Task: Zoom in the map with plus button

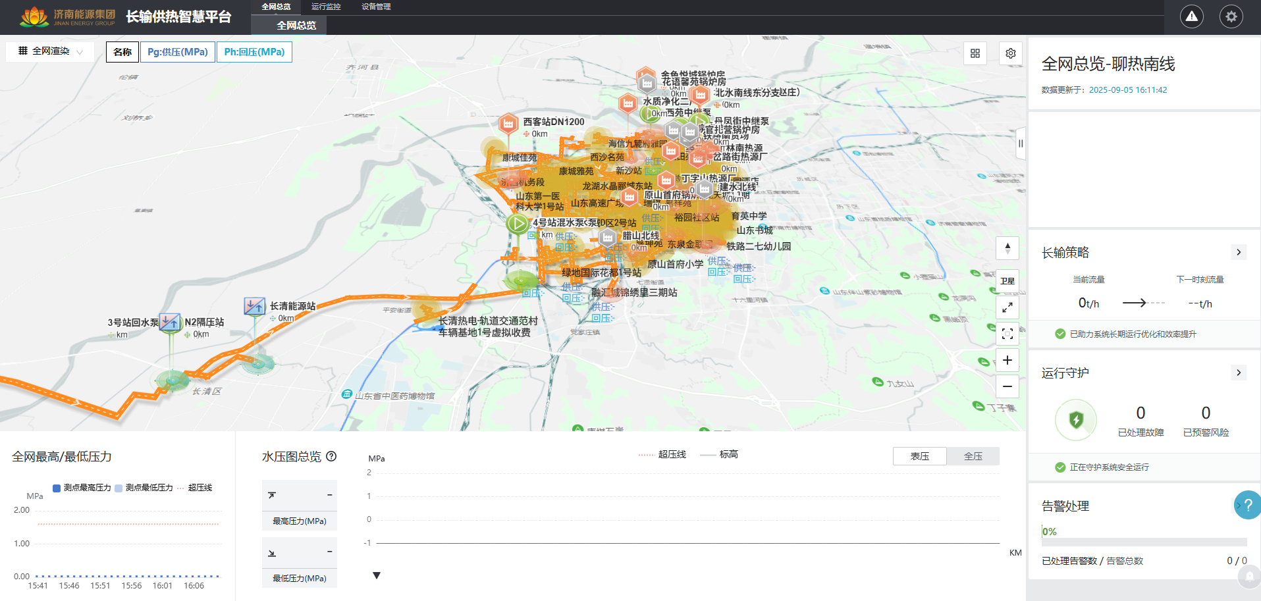Action: [x=1007, y=360]
